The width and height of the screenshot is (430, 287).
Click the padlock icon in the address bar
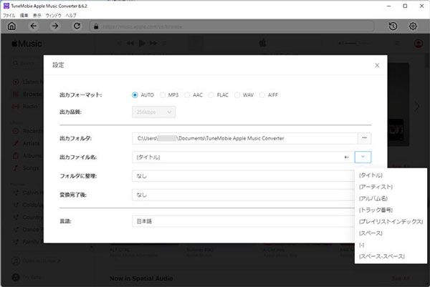click(96, 26)
